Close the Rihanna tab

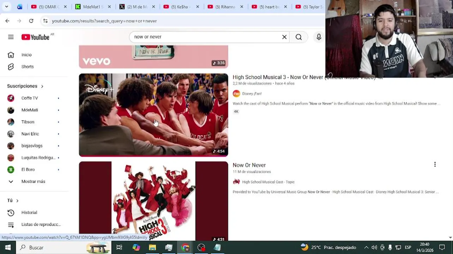pos(241,7)
